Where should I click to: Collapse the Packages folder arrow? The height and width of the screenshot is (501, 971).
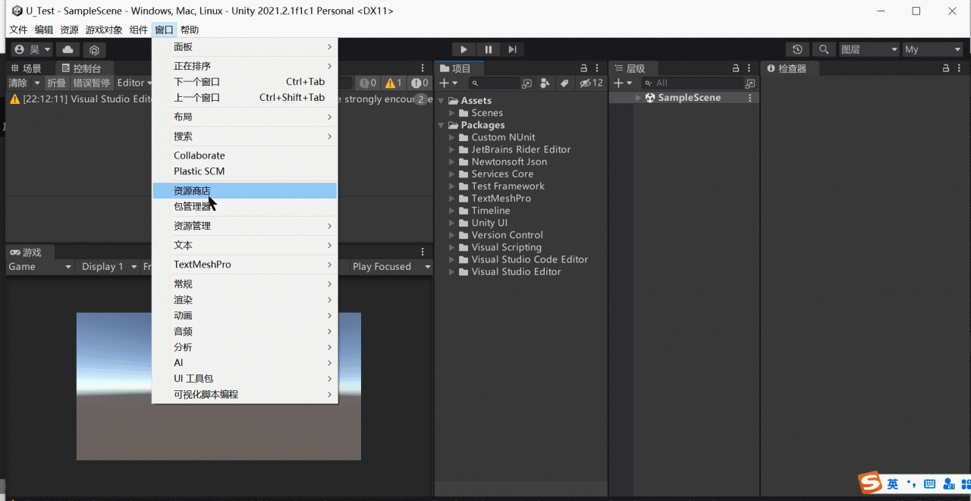[442, 125]
